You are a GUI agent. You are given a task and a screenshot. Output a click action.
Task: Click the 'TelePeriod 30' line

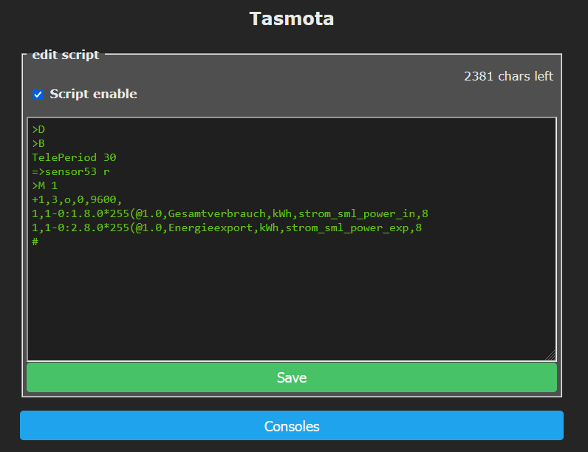74,157
